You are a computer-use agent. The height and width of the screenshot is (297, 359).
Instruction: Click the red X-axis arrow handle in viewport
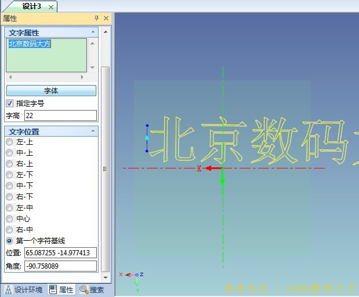point(214,168)
